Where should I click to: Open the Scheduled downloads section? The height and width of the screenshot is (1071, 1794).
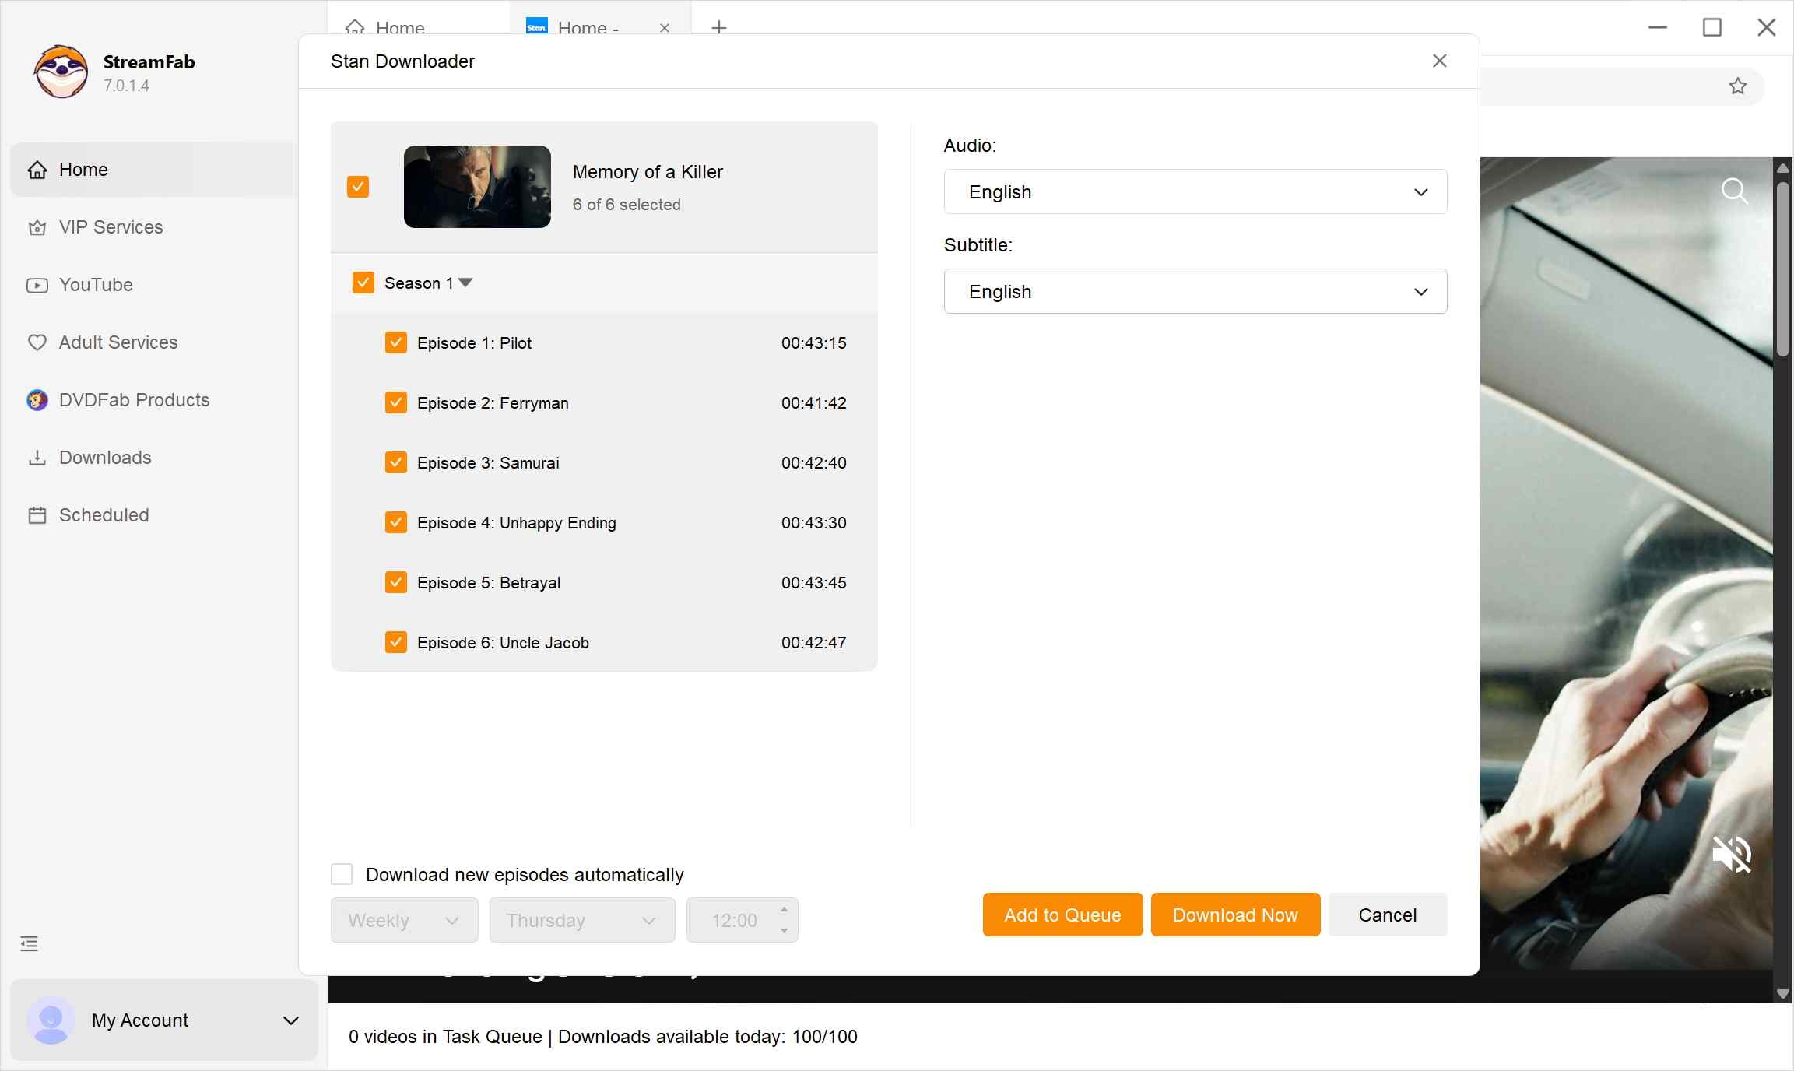click(103, 514)
